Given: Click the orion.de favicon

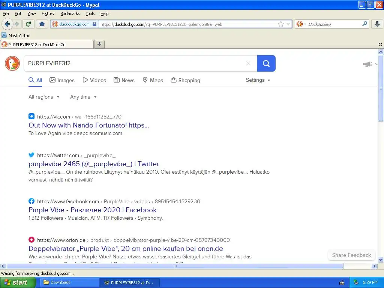Looking at the screenshot, I should click(31, 240).
